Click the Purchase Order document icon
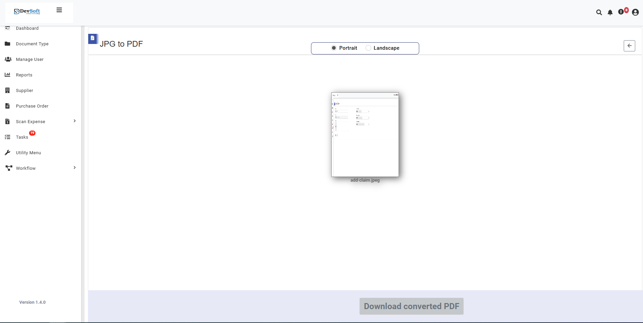Viewport: 643px width, 323px height. click(7, 106)
